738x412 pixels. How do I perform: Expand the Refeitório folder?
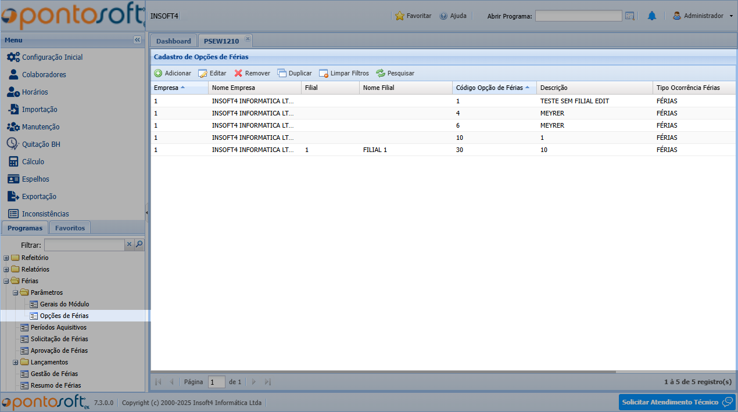[x=6, y=258]
